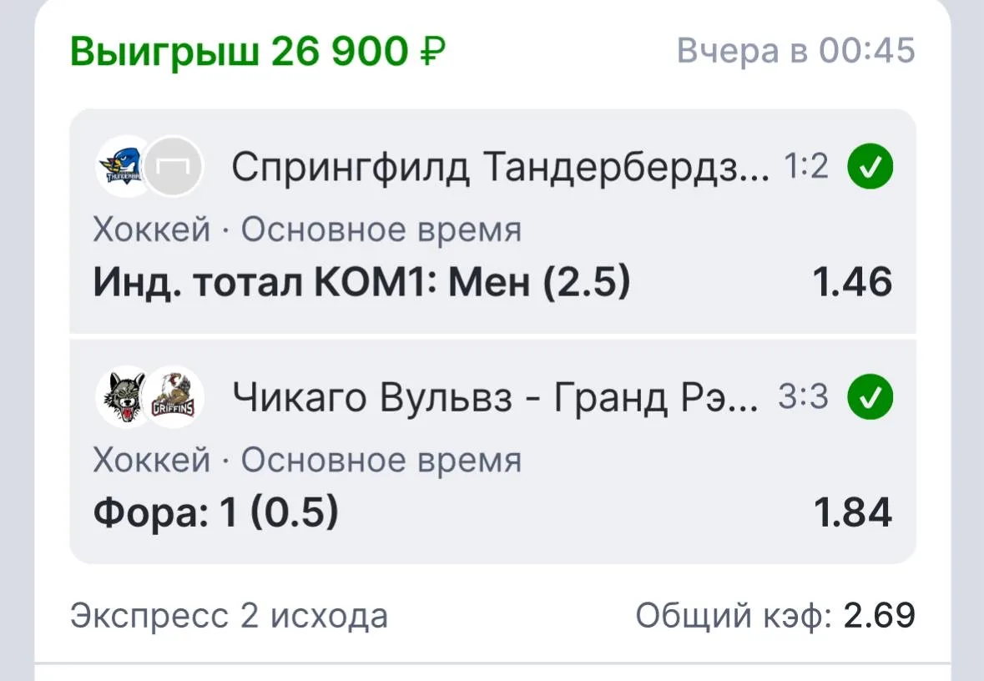Click the Springfield Thunderbirds team logo

(125, 167)
